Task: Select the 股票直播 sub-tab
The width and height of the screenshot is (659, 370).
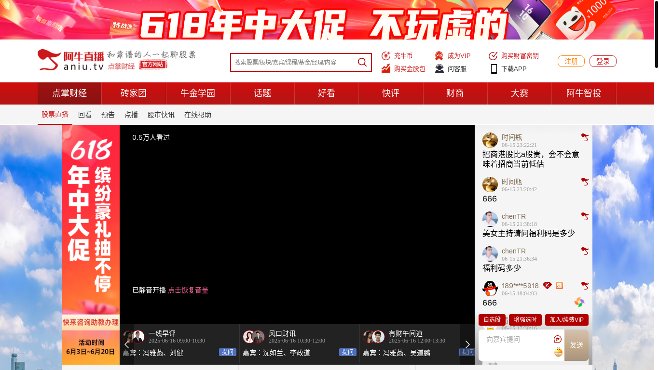Action: pyautogui.click(x=55, y=115)
